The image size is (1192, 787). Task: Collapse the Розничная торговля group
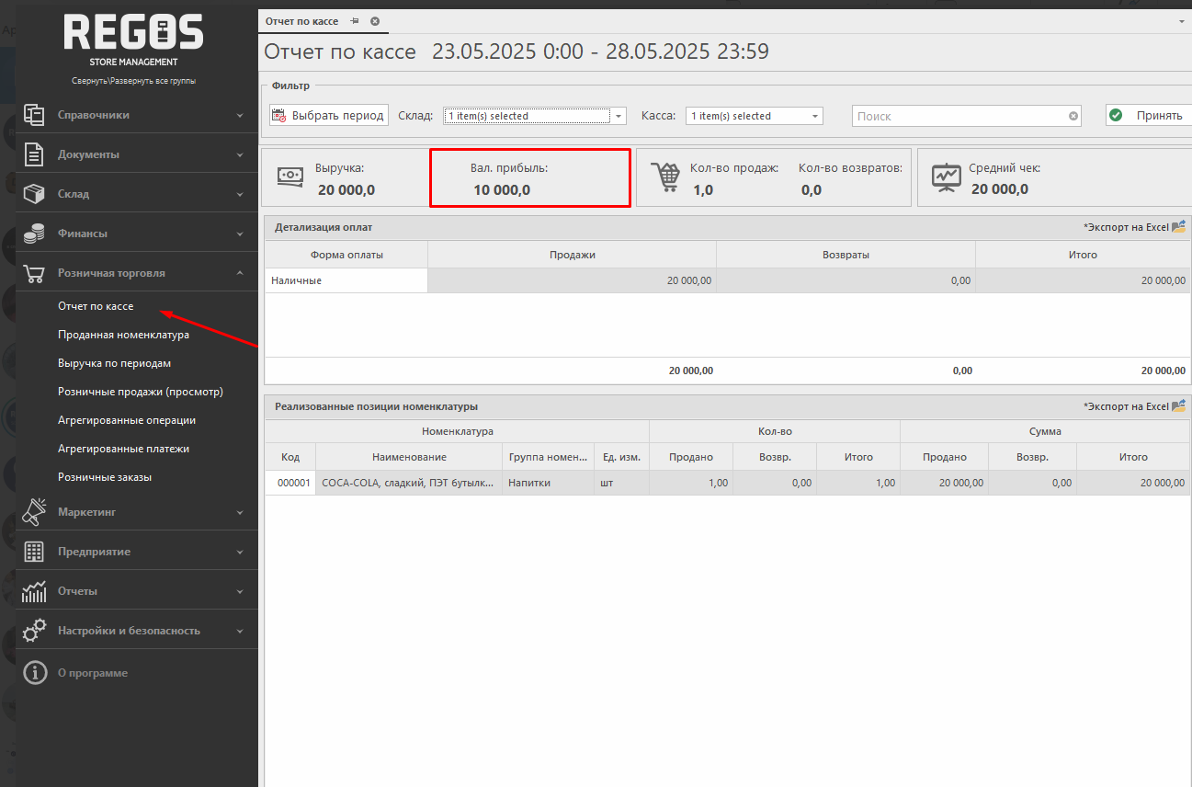tap(240, 273)
